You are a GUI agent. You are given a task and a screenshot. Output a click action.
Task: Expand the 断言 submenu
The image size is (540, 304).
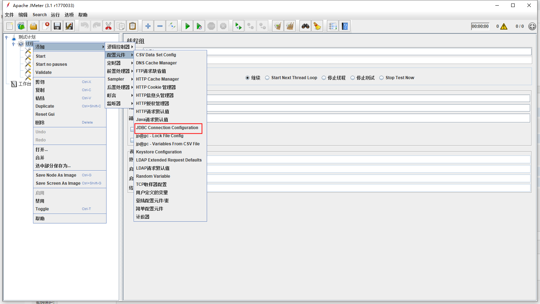[120, 95]
